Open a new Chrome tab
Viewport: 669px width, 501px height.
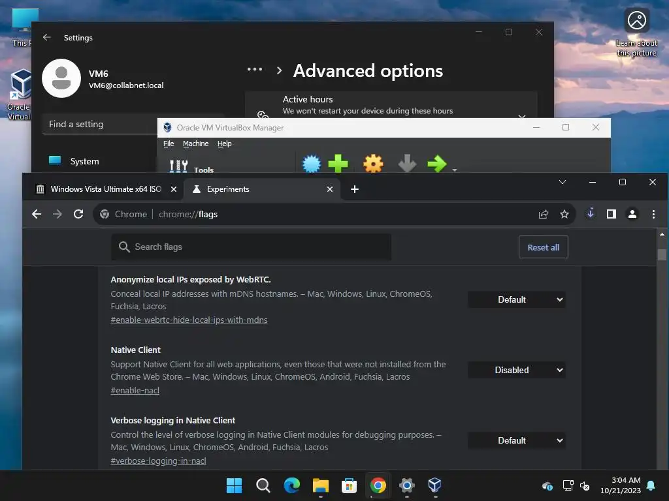pyautogui.click(x=355, y=189)
